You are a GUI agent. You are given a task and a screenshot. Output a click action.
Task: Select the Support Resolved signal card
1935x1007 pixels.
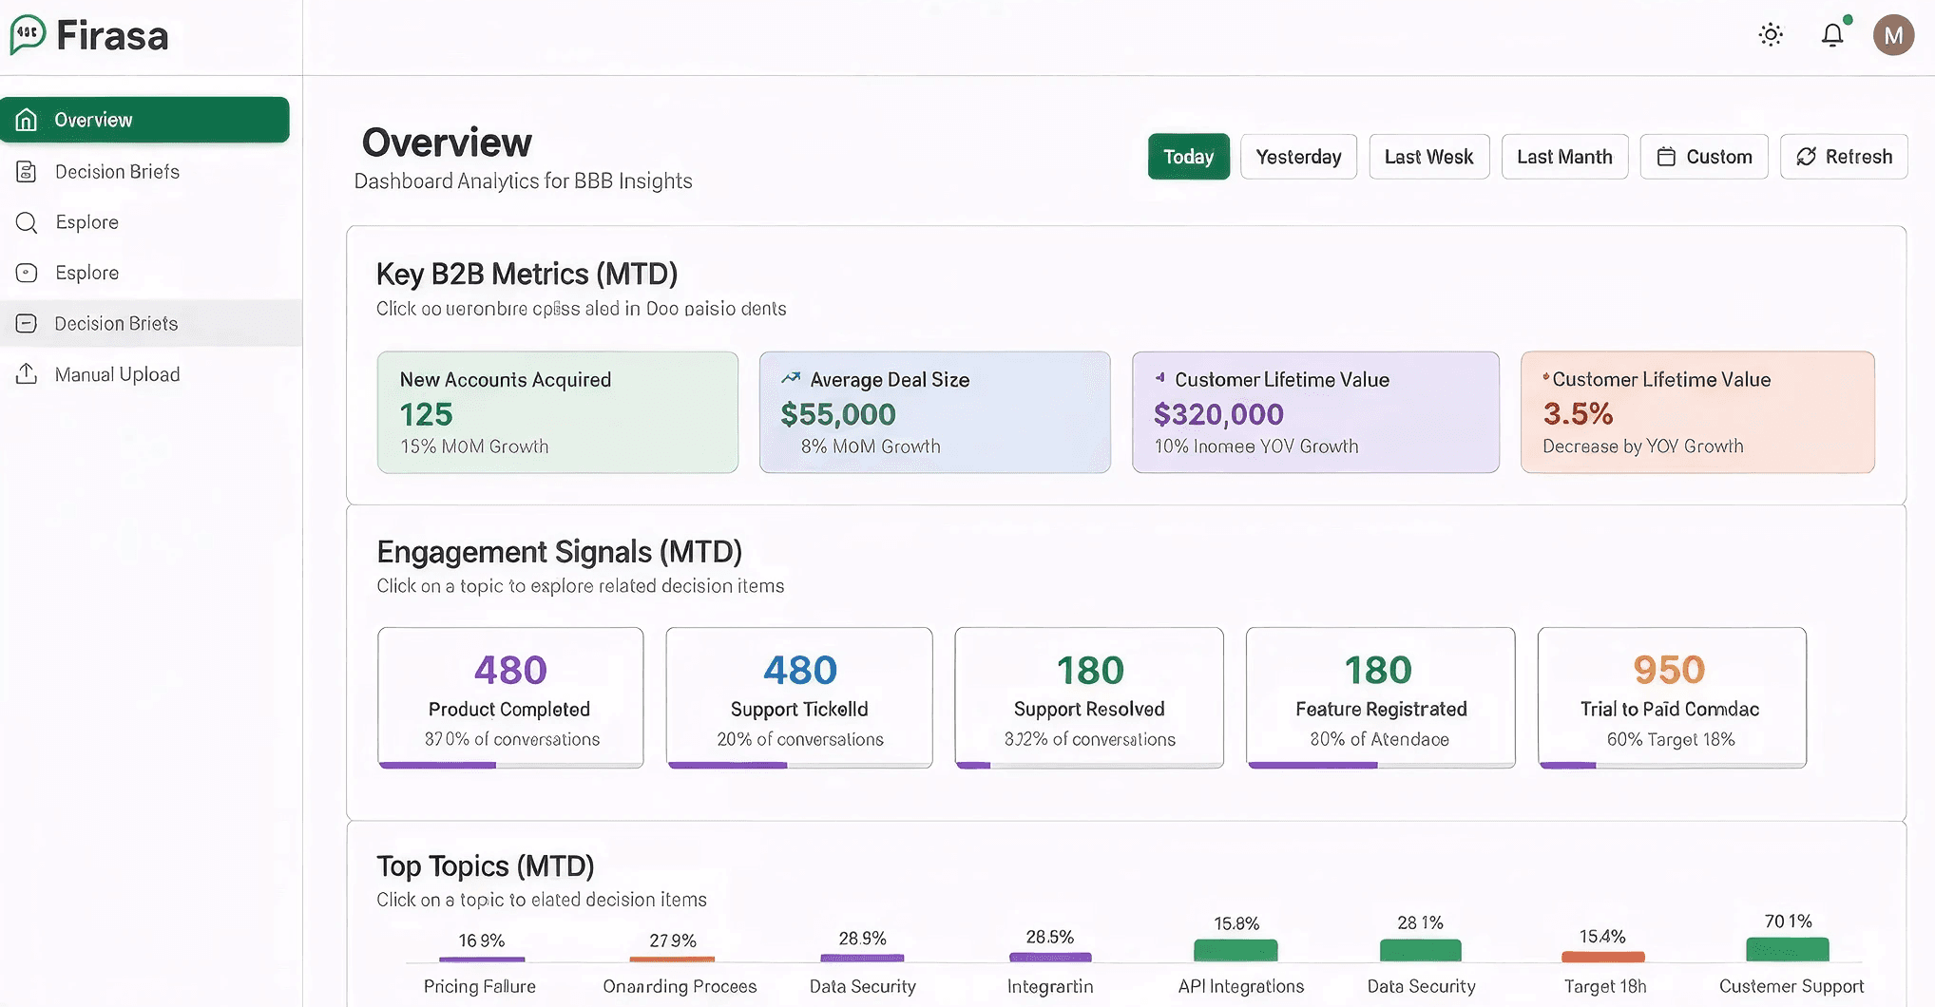tap(1089, 697)
